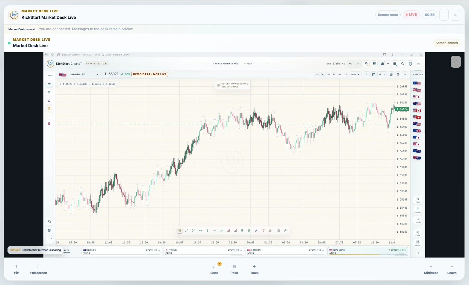469x286 pixels.
Task: Click Return to Workspace button
Action: 232,85
